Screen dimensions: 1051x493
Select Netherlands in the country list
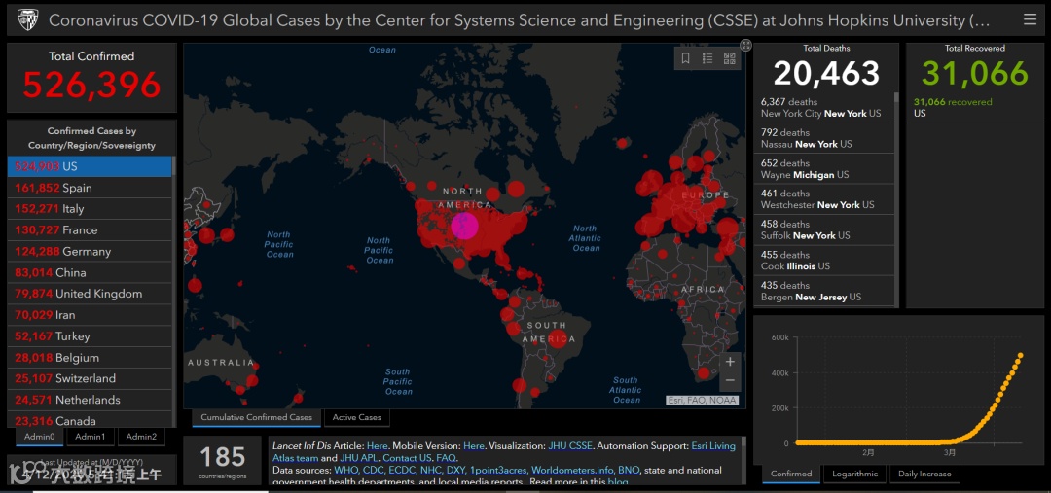pyautogui.click(x=90, y=400)
